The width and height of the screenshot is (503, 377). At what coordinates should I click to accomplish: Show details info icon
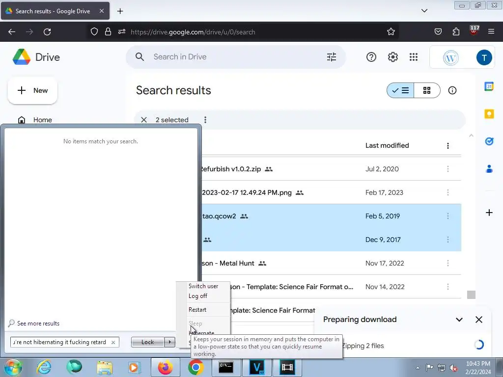click(452, 90)
